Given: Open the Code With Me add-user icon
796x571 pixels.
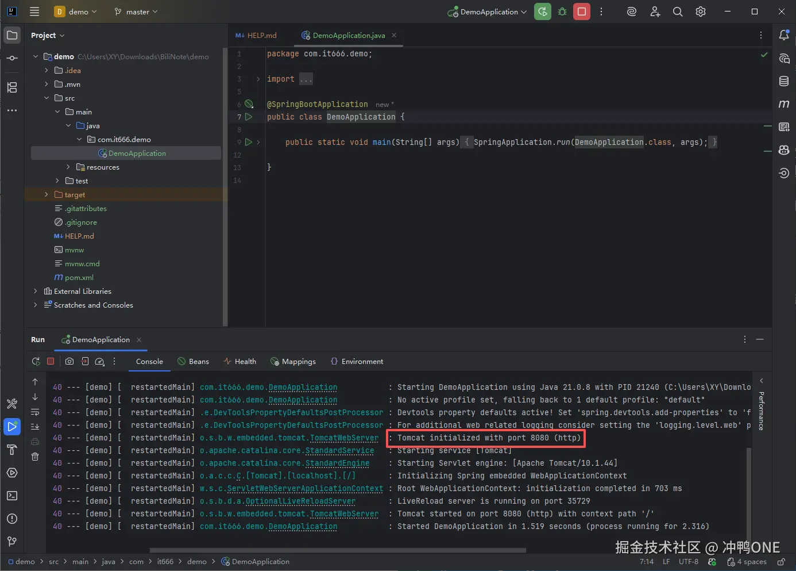Looking at the screenshot, I should (x=655, y=12).
